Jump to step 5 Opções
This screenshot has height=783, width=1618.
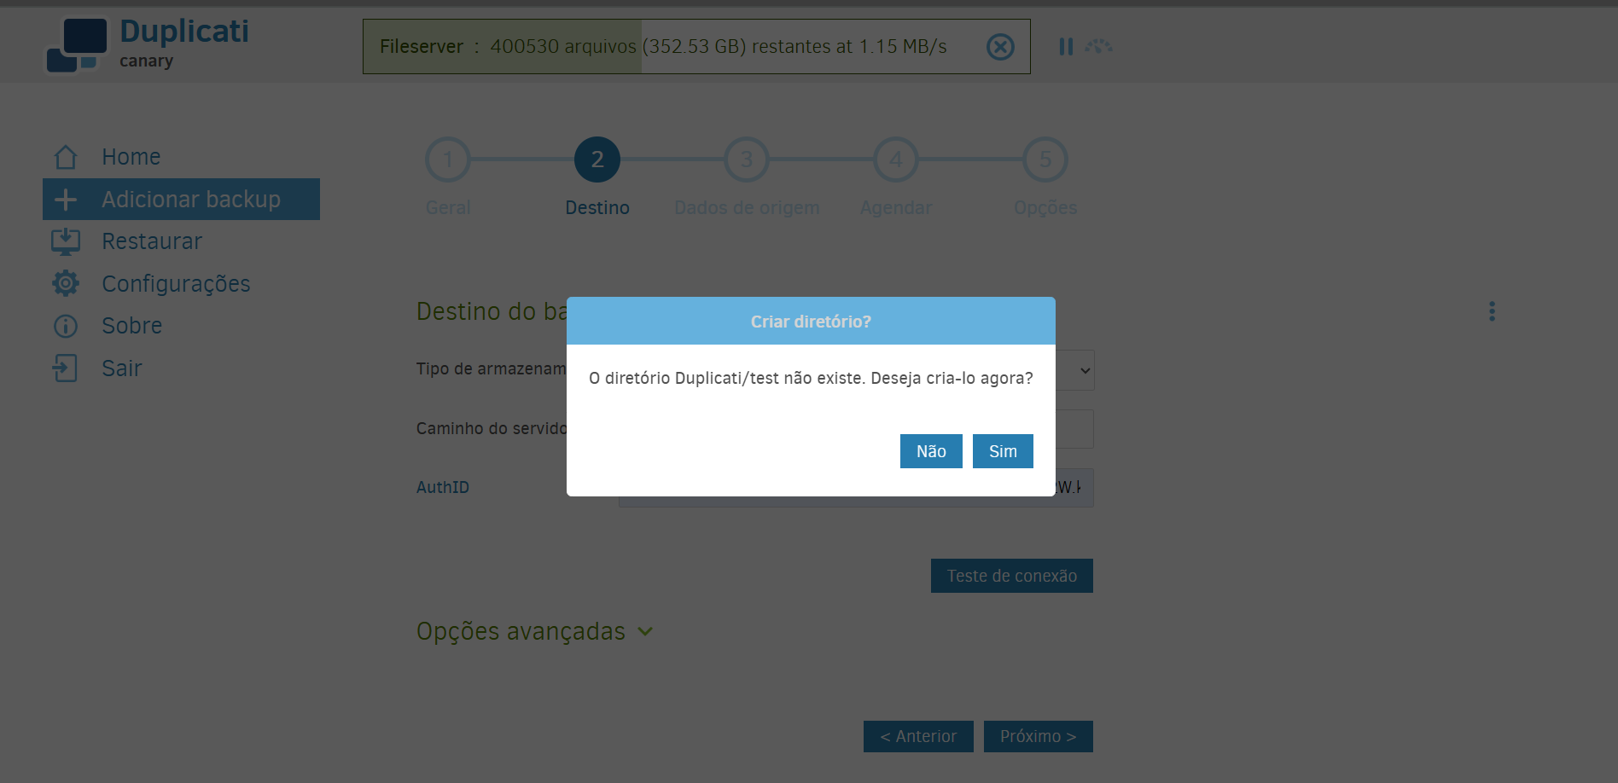tap(1045, 159)
